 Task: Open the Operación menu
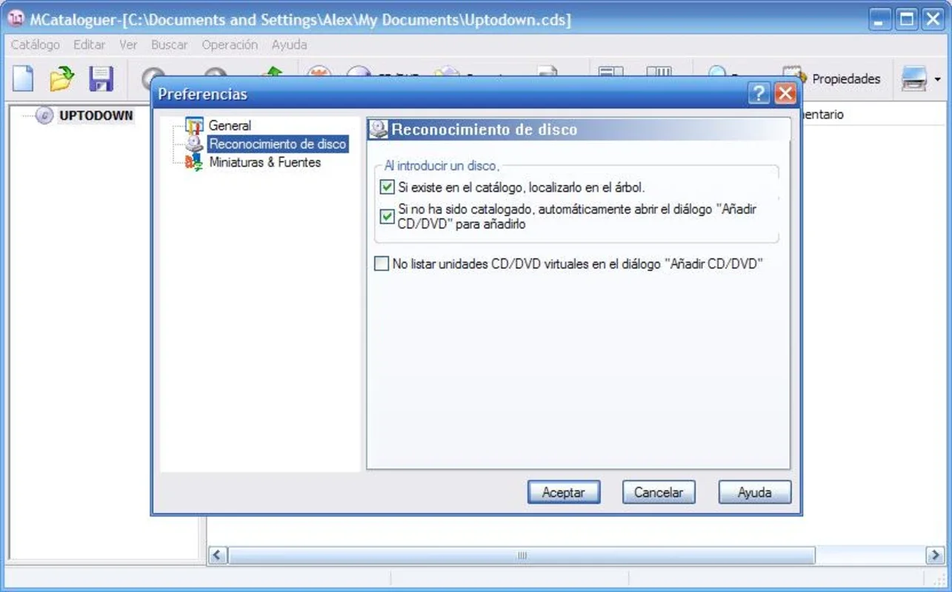230,45
